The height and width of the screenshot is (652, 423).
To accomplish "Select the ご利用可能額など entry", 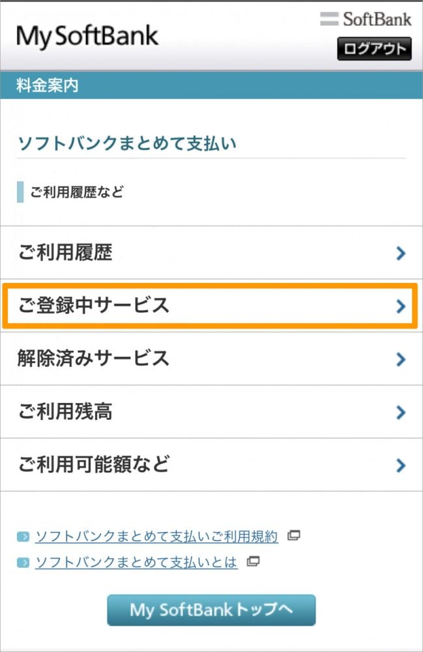I will pos(94,465).
